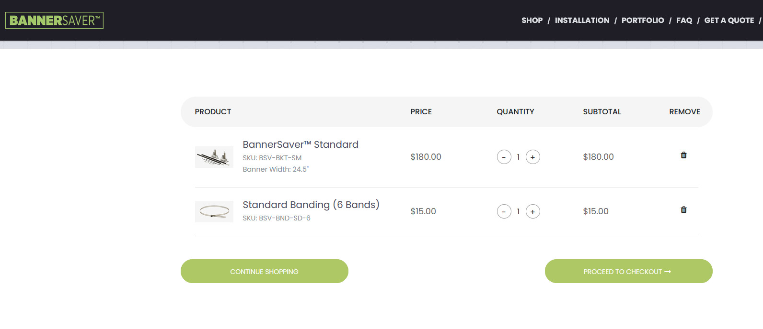Click Proceed to Checkout button
763x329 pixels.
tap(629, 271)
